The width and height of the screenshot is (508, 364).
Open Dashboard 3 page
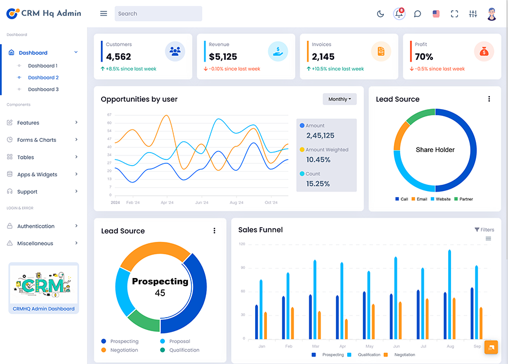click(x=43, y=89)
